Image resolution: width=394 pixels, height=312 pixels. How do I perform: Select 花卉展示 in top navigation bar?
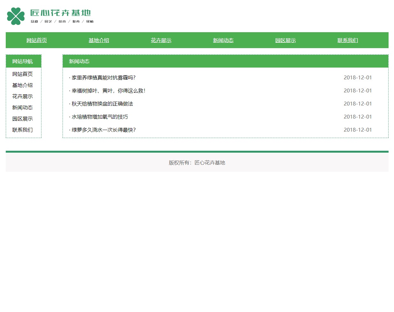(161, 40)
